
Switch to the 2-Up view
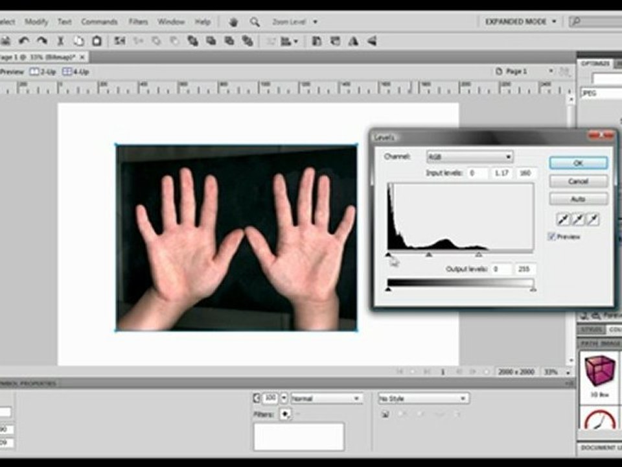[43, 72]
